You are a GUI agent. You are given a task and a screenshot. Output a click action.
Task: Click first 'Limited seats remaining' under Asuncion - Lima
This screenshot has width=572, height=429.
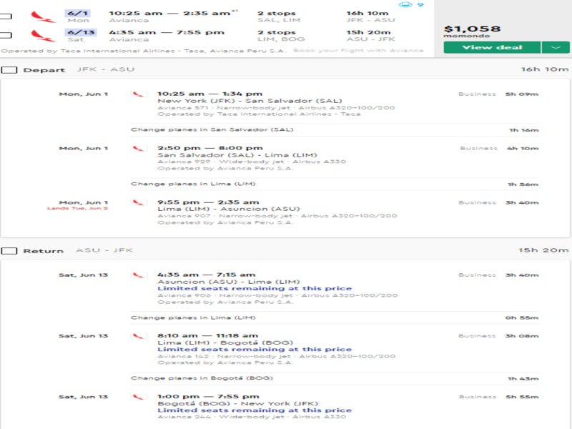click(x=255, y=289)
